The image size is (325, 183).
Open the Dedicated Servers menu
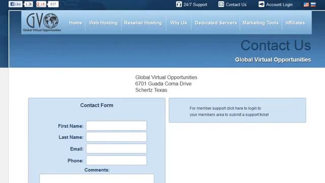(216, 23)
